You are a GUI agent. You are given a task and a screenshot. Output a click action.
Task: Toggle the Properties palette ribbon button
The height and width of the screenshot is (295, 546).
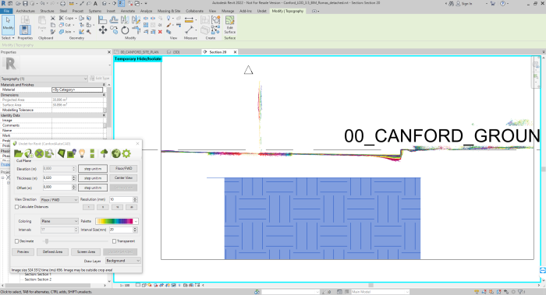tap(25, 30)
